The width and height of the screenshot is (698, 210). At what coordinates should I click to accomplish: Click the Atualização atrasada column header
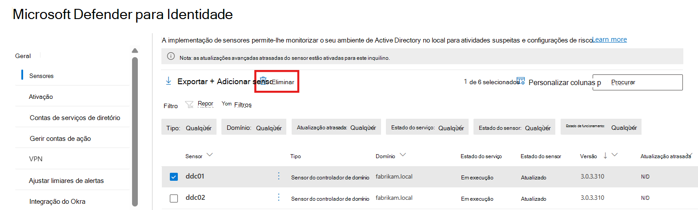tap(666, 156)
